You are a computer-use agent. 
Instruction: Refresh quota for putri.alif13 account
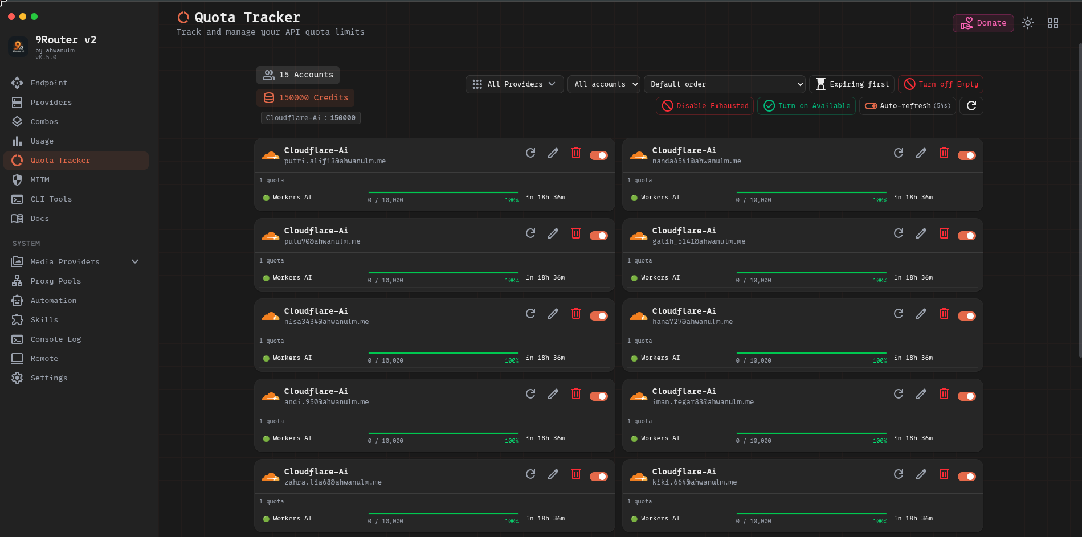[530, 153]
